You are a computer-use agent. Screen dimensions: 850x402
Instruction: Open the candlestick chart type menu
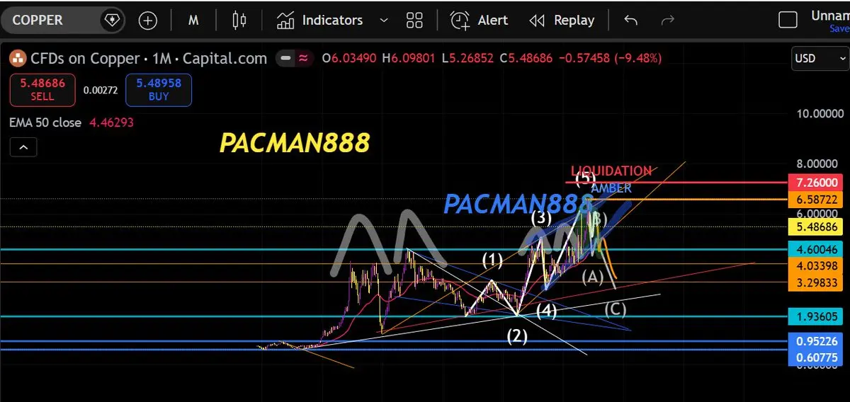click(x=239, y=20)
